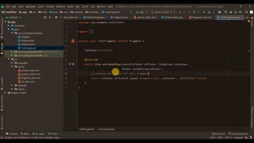Expand the values folder
Viewport: 254px width, 143px height.
[12, 89]
